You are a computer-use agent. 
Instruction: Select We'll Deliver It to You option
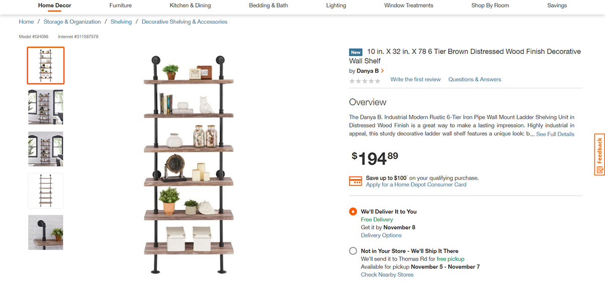pos(353,212)
